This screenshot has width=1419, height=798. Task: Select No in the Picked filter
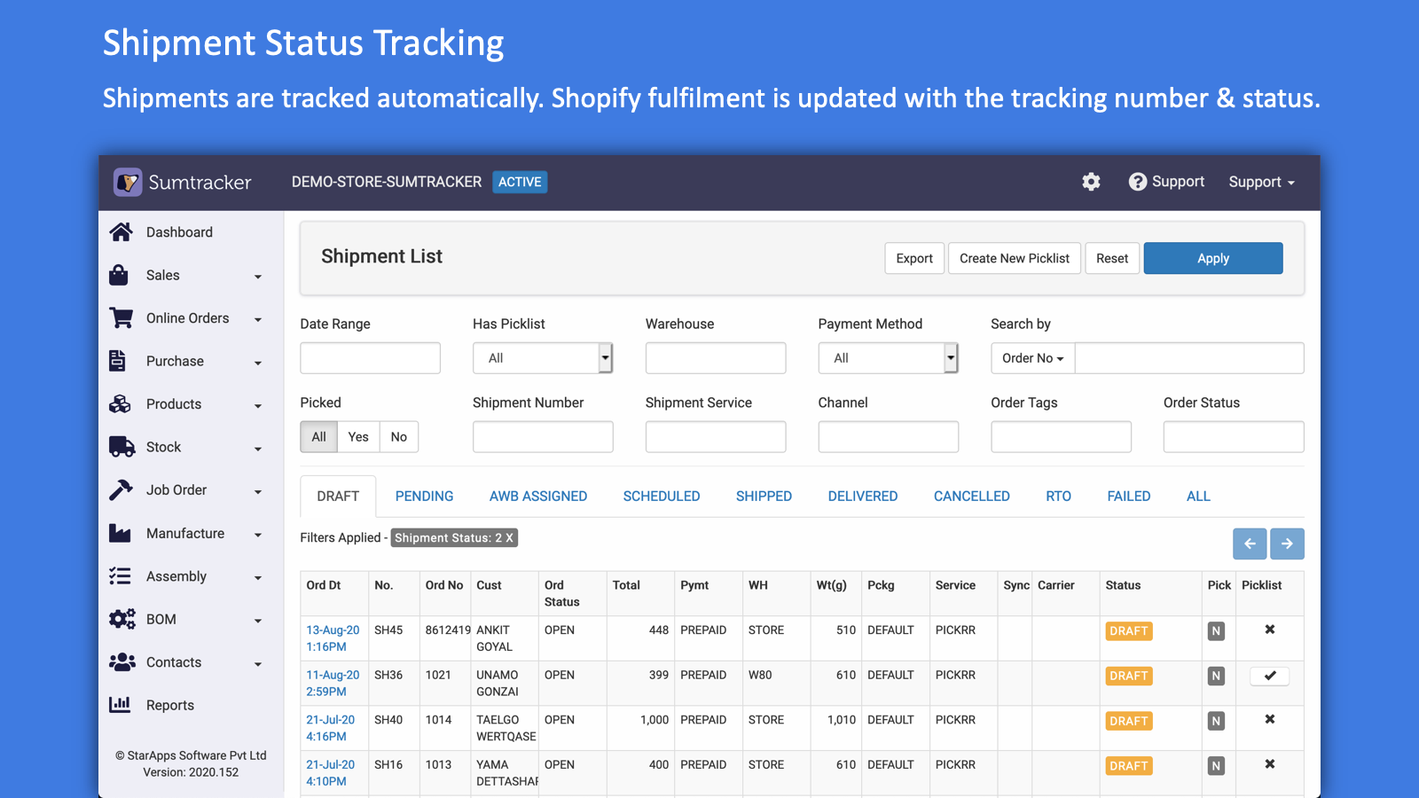point(398,436)
